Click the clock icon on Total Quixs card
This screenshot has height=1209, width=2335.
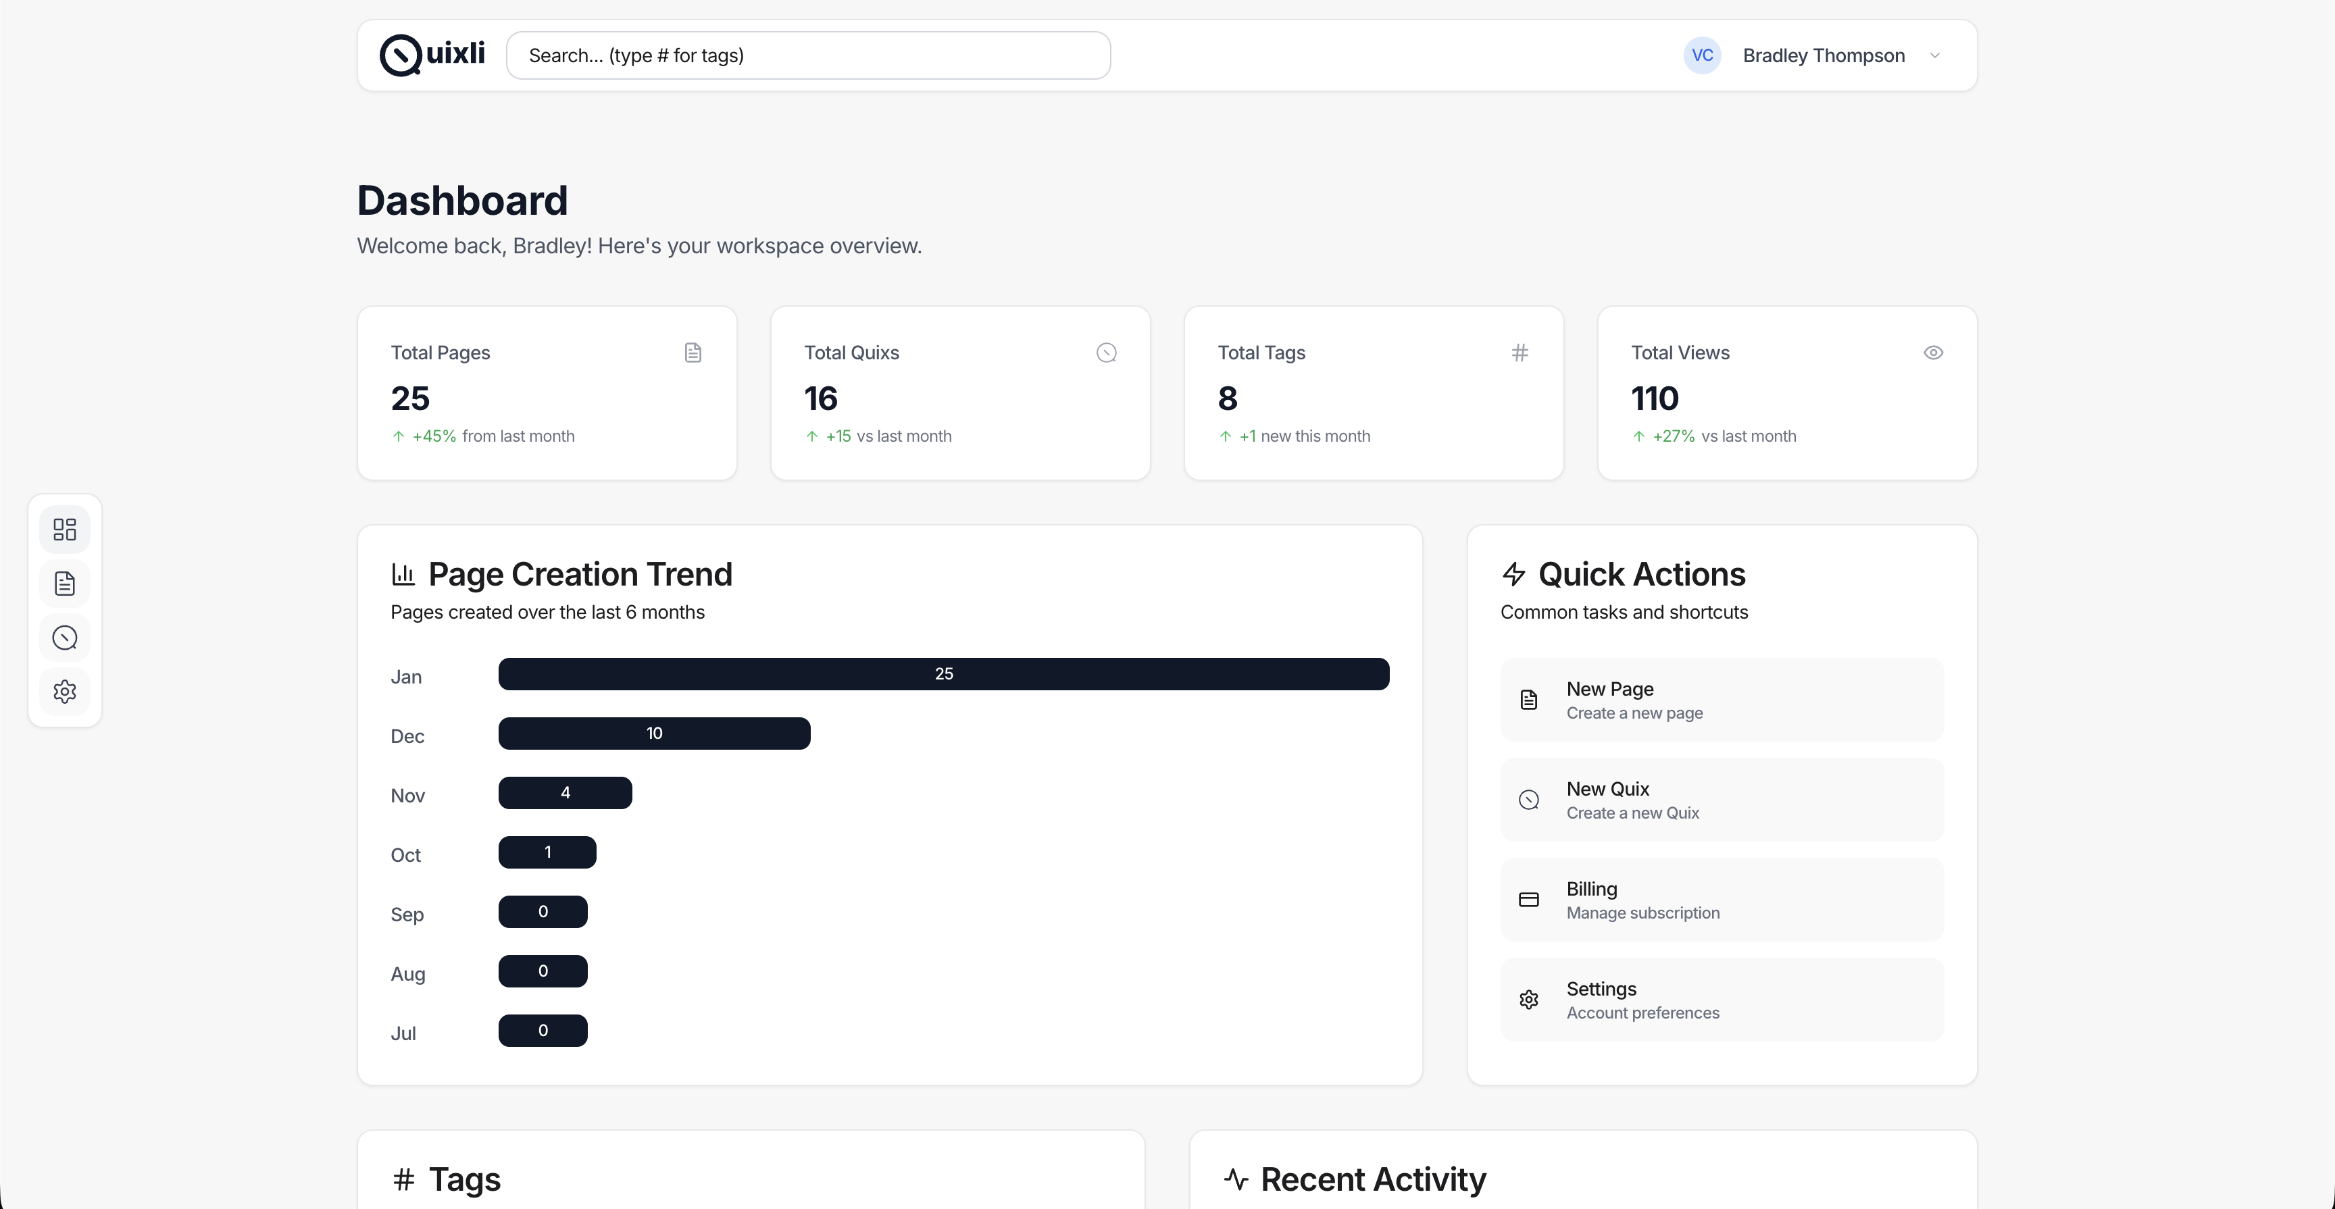(1107, 353)
